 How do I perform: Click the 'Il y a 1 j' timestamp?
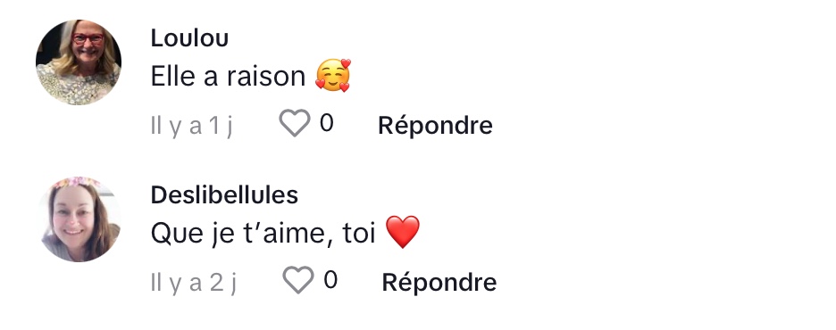(x=192, y=126)
